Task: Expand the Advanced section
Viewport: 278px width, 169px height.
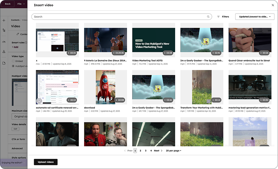Action: pyautogui.click(x=18, y=149)
